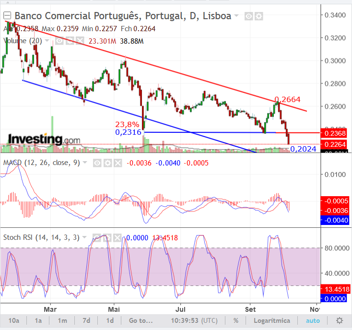Click red 13.4518 Stoch RSI axis label
Screen dimensions: 352x330
pos(335,289)
